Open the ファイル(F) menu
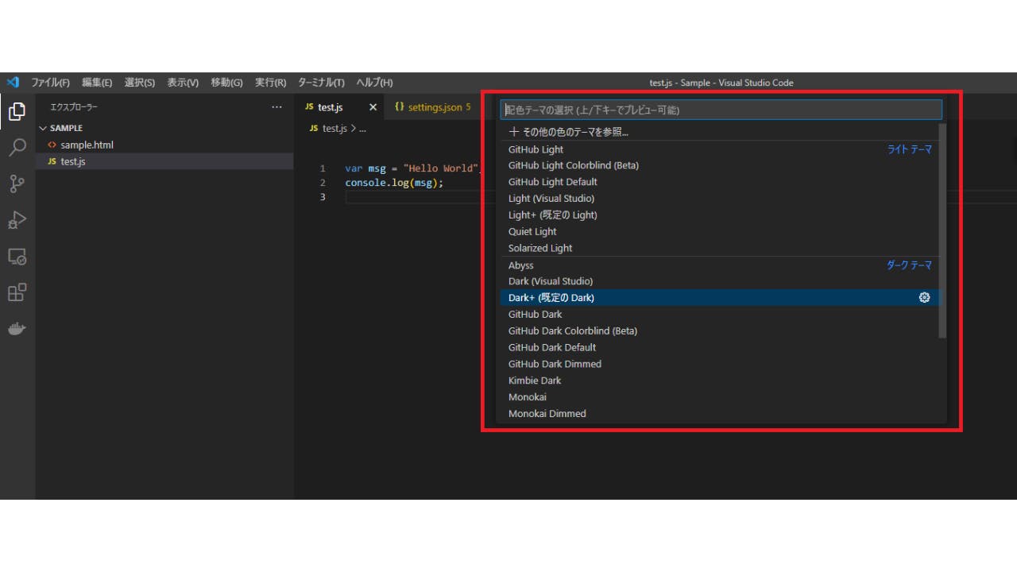 50,83
